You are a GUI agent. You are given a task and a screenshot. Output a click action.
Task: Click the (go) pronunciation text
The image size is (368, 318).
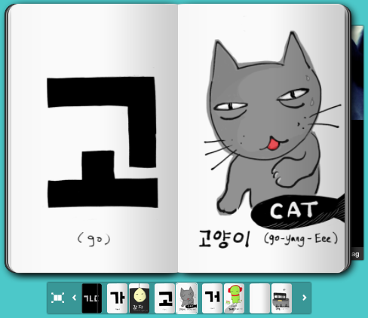pos(94,239)
